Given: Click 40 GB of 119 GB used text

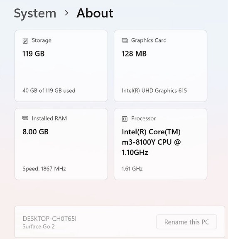Looking at the screenshot, I should (49, 91).
